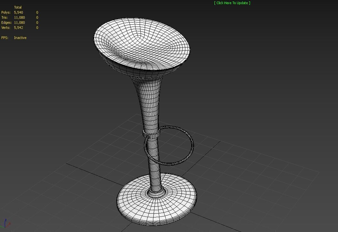This screenshot has width=338, height=232.
Task: Click the Tris count value 11,080
Action: (19, 17)
